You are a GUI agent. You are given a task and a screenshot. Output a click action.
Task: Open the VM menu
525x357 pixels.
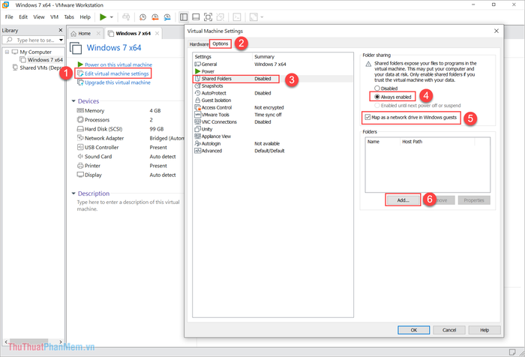[x=54, y=16]
